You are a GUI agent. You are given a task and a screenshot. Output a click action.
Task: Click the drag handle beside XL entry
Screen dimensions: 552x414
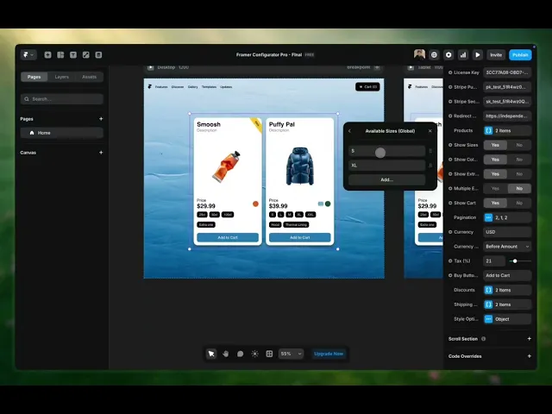(x=430, y=166)
